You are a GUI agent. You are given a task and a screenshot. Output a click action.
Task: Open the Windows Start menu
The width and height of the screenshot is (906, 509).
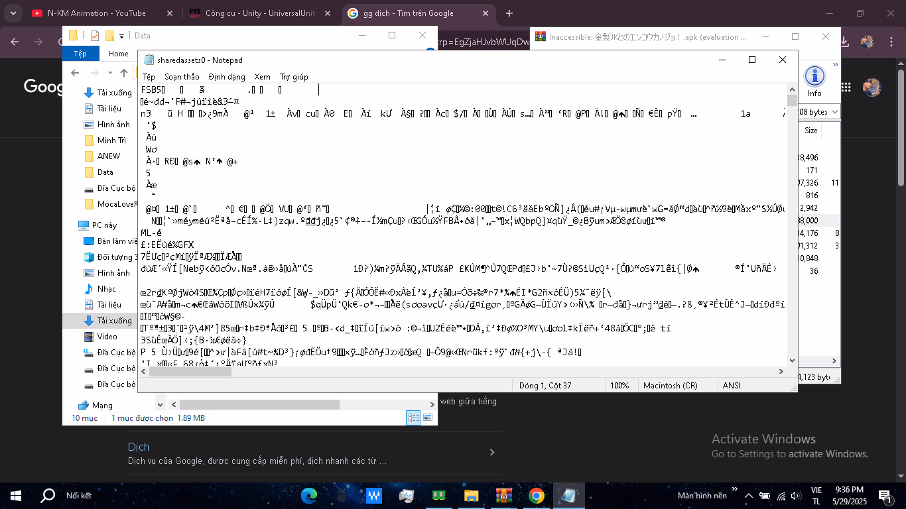[16, 495]
